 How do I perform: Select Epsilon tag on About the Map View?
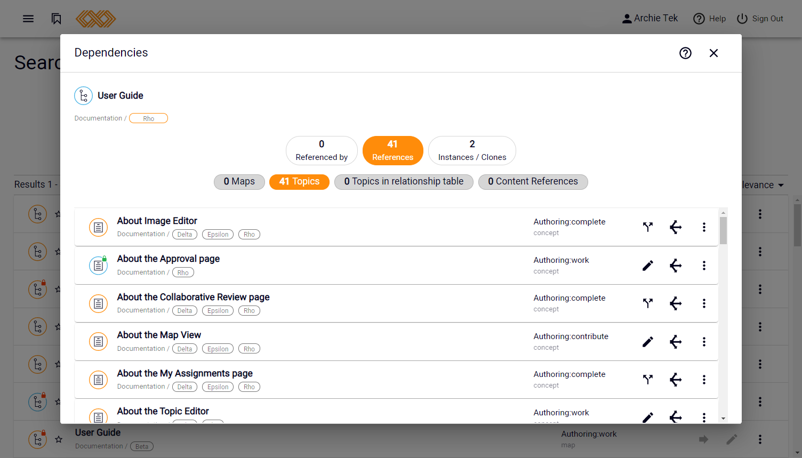218,349
